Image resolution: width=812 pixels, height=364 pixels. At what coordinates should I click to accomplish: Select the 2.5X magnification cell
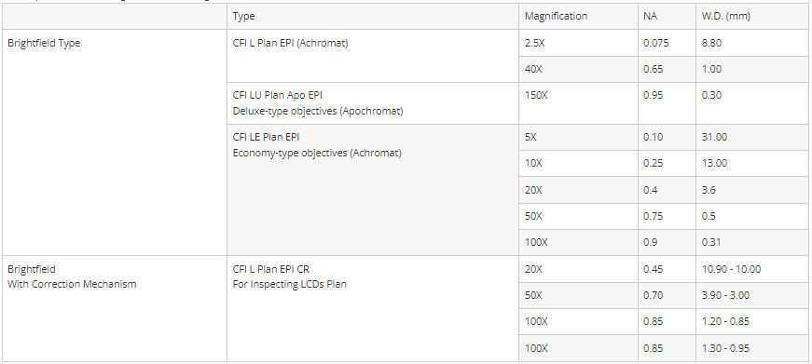578,43
